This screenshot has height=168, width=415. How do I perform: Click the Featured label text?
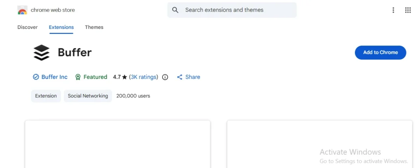95,77
